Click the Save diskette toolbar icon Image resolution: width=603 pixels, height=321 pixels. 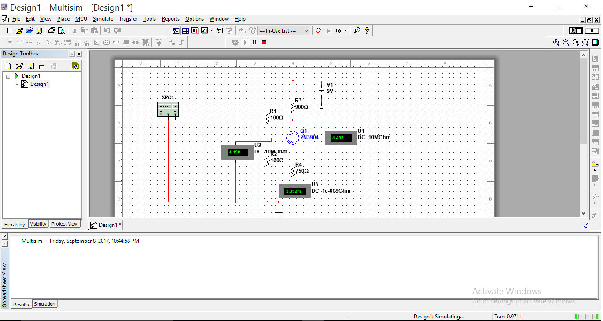coord(39,31)
